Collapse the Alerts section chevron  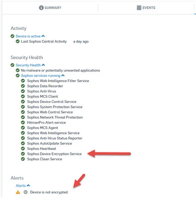click(x=28, y=186)
